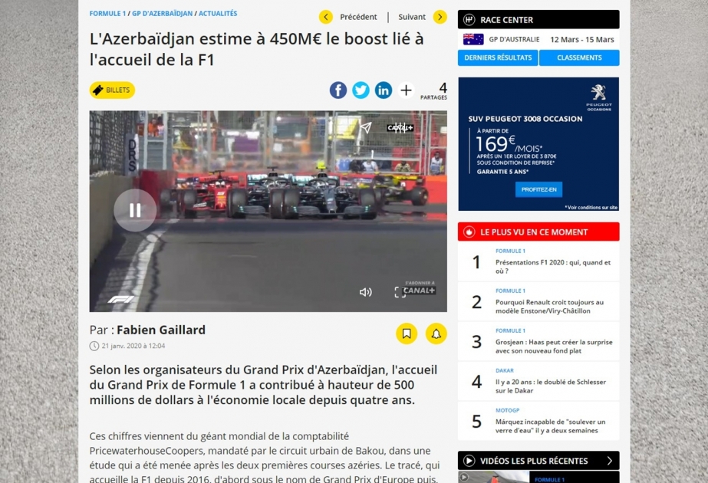Share the article on Twitter

coord(361,90)
